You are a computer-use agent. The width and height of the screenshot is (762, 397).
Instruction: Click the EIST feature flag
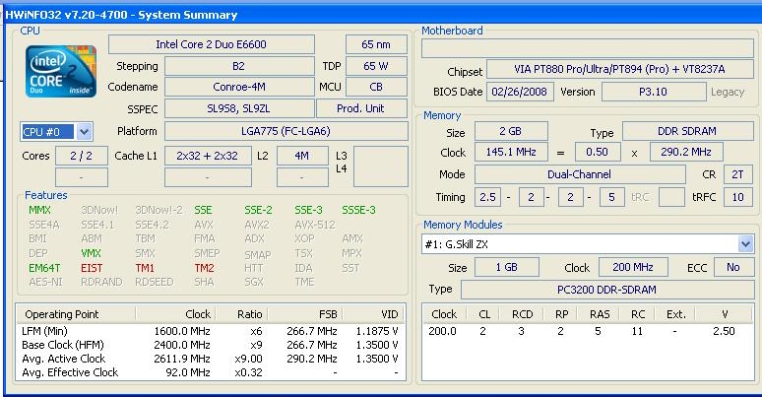tap(92, 268)
